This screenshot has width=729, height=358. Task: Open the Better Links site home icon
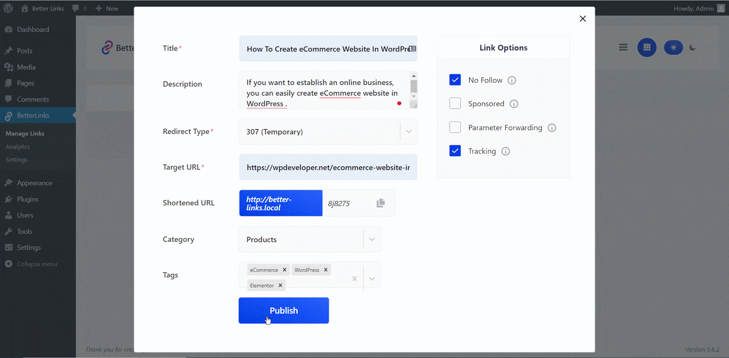point(25,8)
